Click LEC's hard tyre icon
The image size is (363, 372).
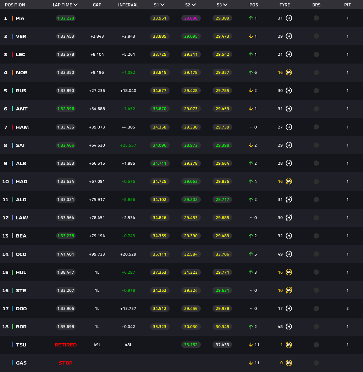point(288,54)
